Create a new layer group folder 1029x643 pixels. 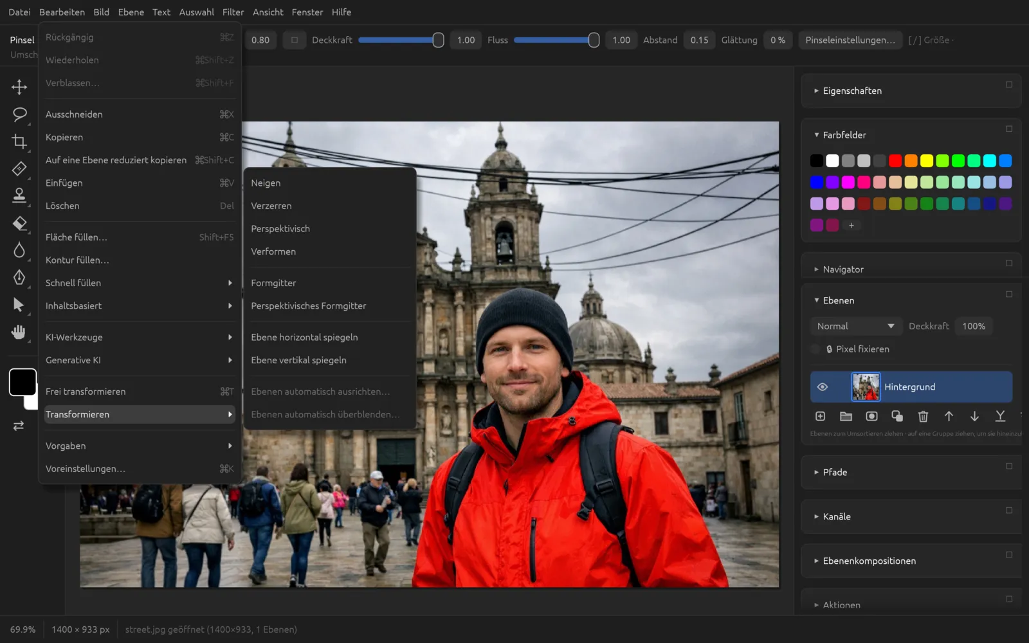point(846,417)
